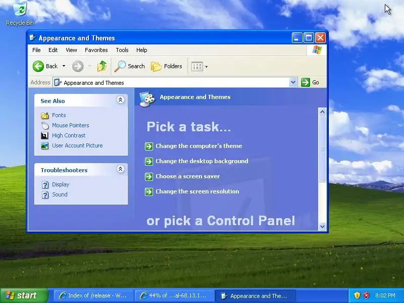Expand the Address bar dropdown

(x=293, y=82)
